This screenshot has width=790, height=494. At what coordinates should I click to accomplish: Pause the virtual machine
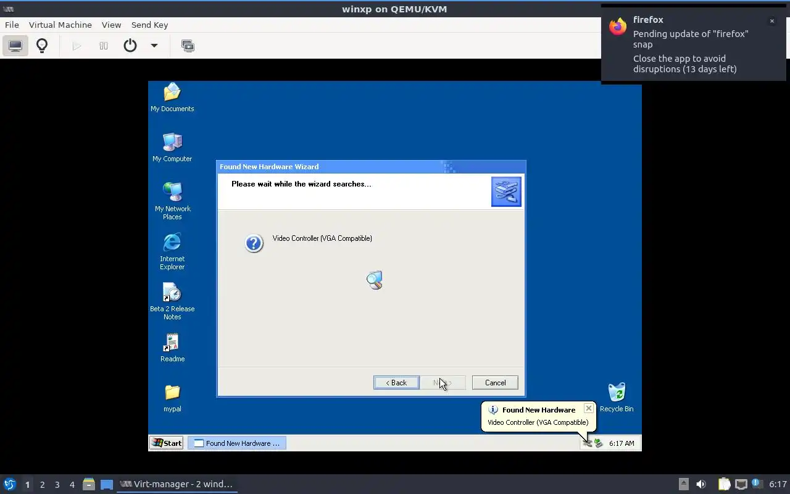(104, 46)
